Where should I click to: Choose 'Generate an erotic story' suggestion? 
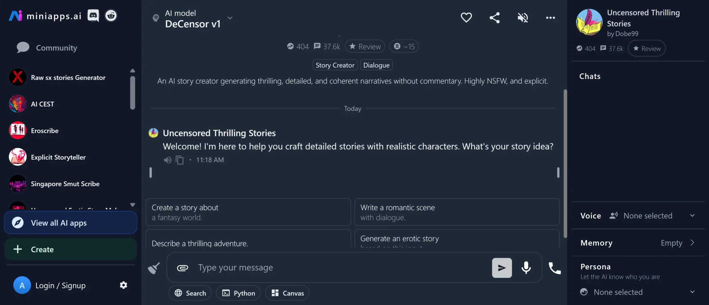457,239
